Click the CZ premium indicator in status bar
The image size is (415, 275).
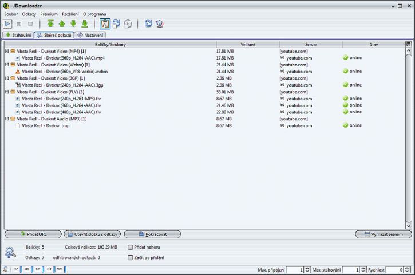(x=18, y=269)
